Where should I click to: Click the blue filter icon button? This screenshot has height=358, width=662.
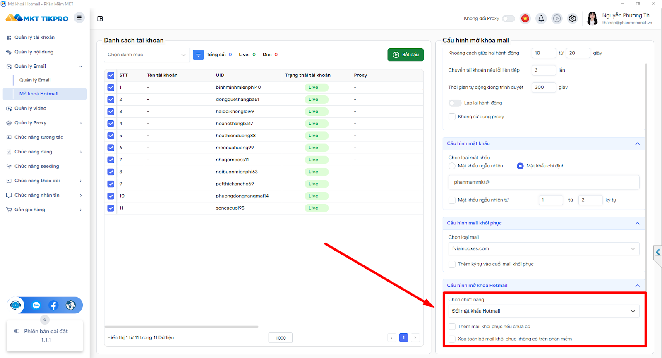click(x=198, y=55)
